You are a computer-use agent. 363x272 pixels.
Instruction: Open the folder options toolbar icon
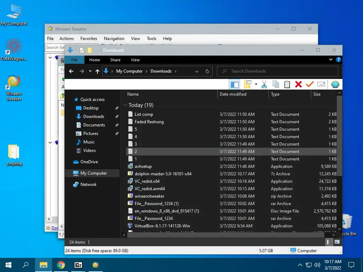point(247,84)
